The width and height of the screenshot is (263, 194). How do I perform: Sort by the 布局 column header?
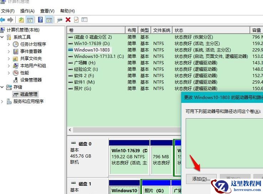point(131,30)
